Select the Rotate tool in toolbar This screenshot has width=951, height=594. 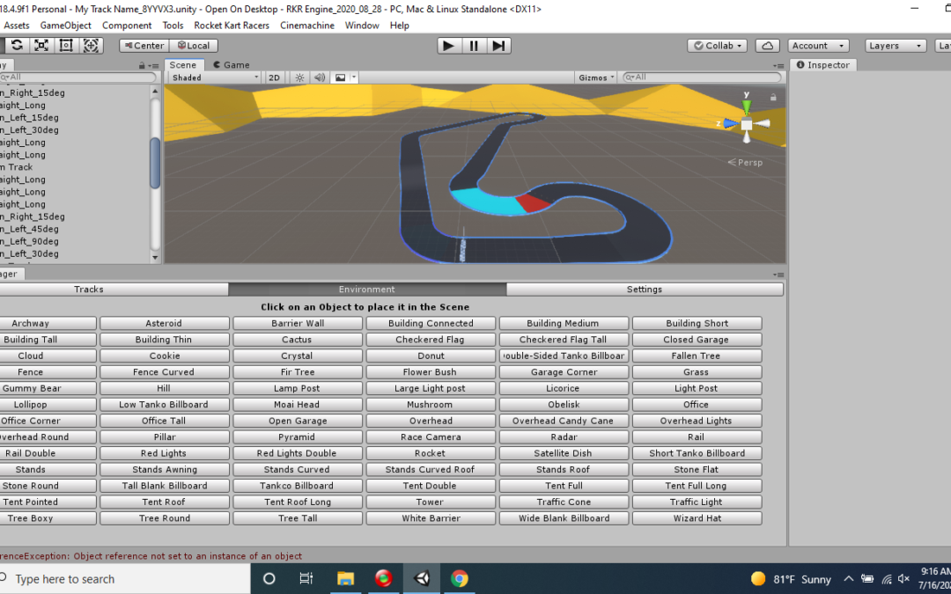pyautogui.click(x=17, y=46)
